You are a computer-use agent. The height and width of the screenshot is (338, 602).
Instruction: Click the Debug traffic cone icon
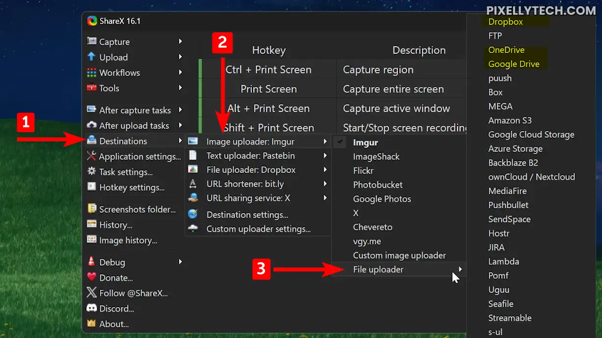tap(91, 262)
